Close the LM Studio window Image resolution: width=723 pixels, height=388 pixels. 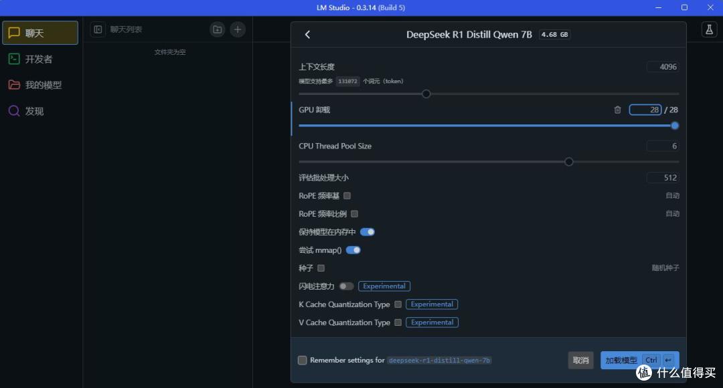[x=710, y=7]
